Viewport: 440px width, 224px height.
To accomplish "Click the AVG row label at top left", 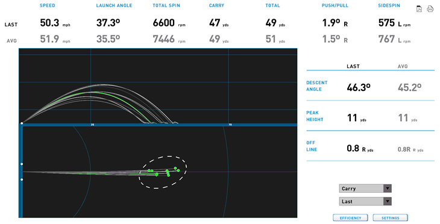I will [x=11, y=41].
